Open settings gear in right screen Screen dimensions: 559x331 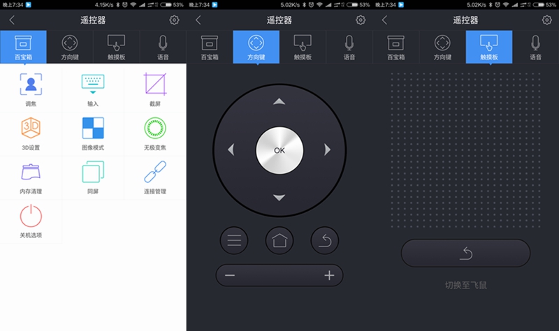(x=547, y=20)
